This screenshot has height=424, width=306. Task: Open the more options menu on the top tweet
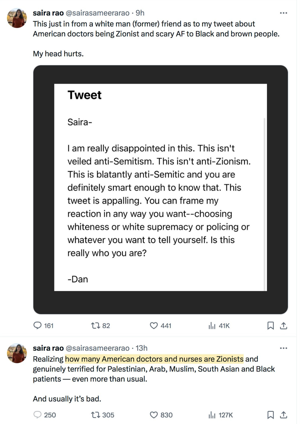[283, 13]
